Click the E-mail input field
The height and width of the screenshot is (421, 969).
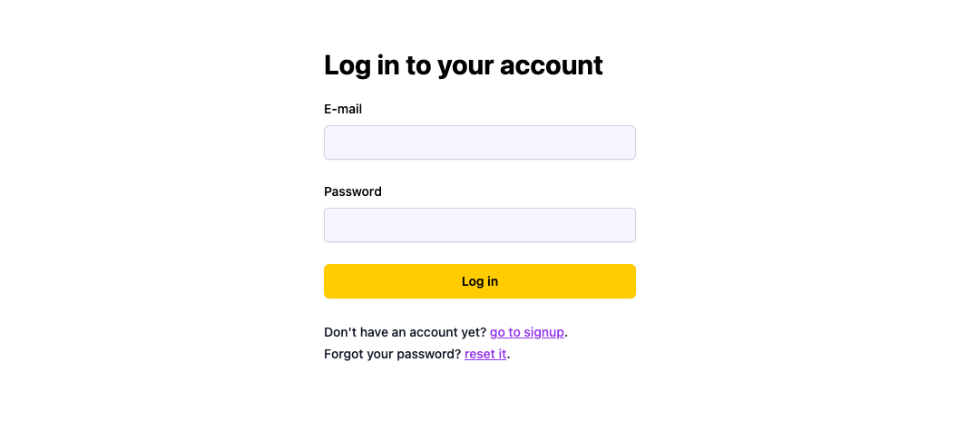(x=479, y=142)
